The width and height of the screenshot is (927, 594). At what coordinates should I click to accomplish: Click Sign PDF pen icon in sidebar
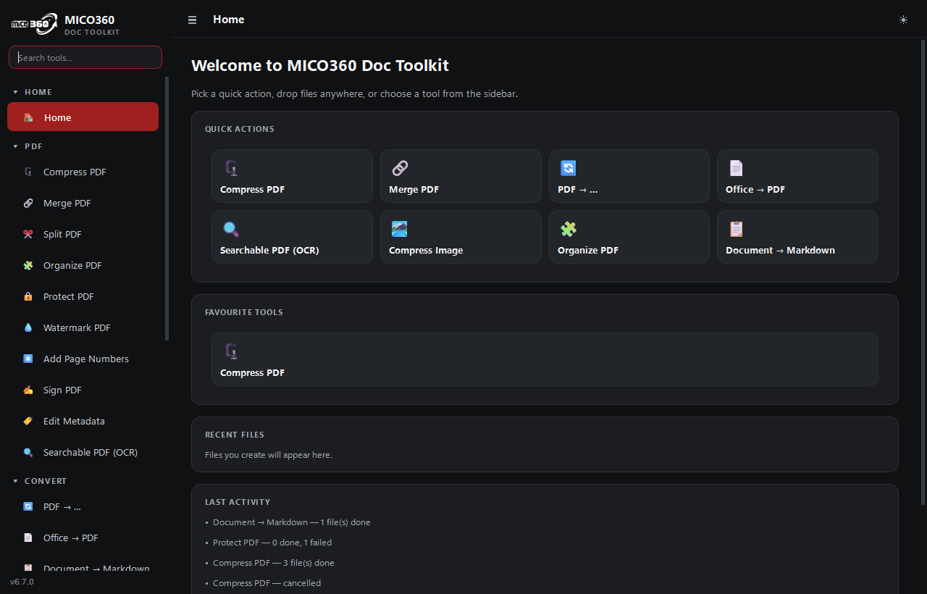(x=28, y=390)
